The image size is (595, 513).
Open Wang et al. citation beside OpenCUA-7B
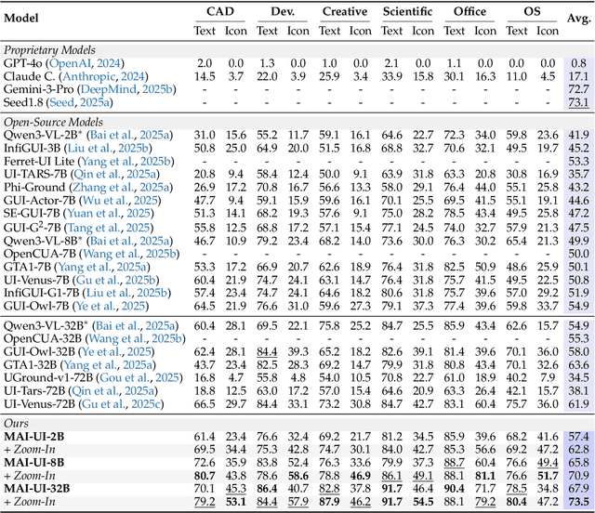129,254
